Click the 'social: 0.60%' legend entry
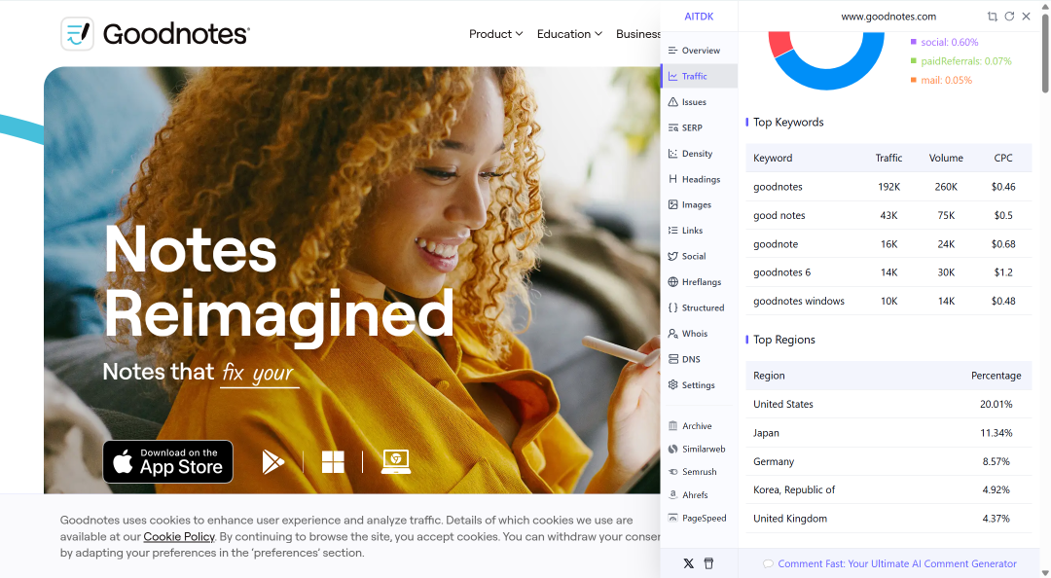 click(x=944, y=42)
